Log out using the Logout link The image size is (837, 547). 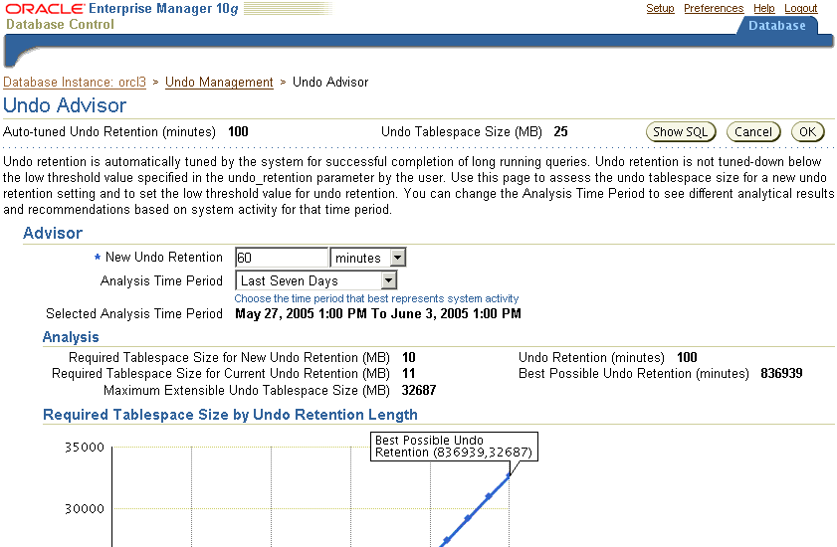click(x=800, y=8)
